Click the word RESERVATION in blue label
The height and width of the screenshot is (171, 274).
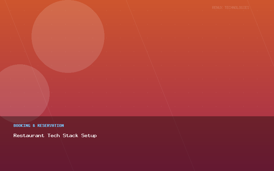tap(51, 126)
